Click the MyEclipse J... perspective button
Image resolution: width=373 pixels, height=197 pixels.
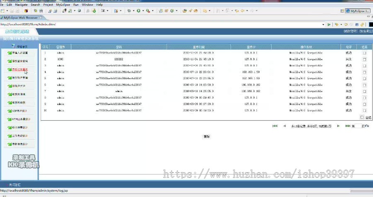358,11
